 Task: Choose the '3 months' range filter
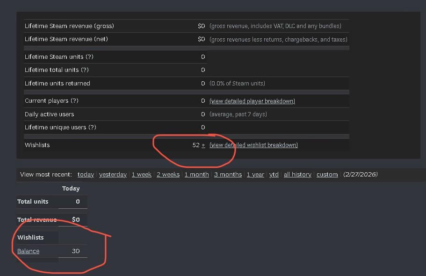[228, 175]
